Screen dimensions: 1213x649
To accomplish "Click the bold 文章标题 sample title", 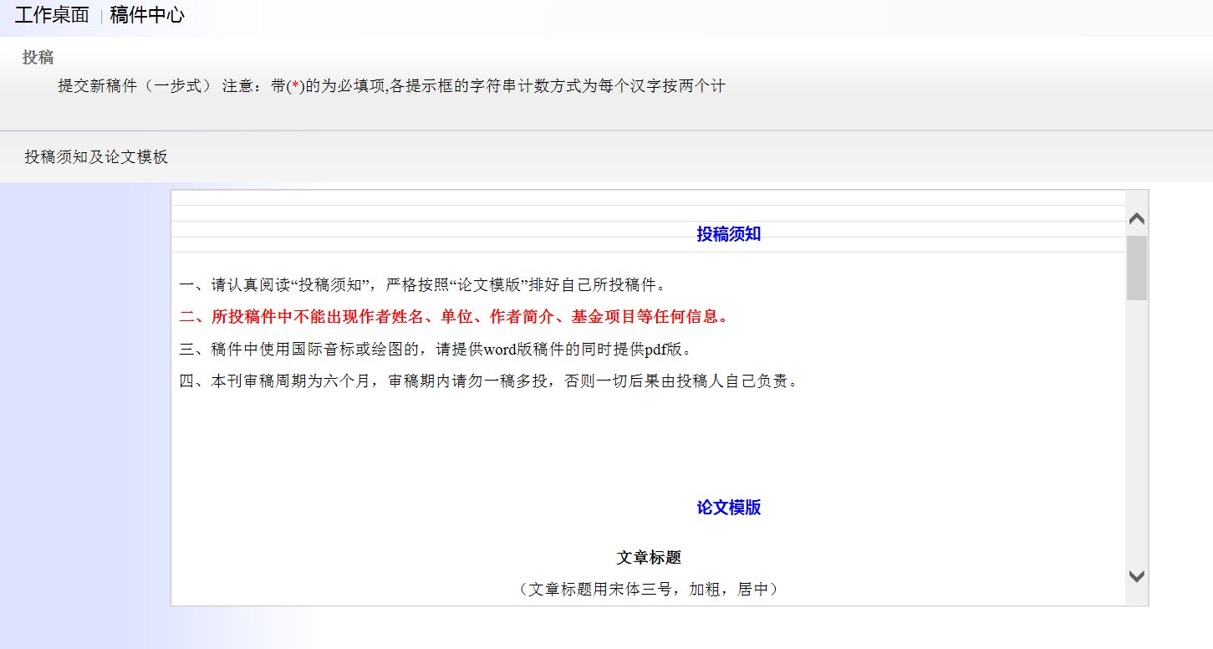I will 649,558.
